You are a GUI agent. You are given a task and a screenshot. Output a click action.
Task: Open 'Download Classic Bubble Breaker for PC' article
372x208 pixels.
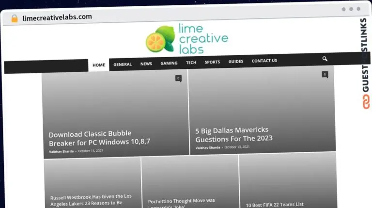point(99,138)
